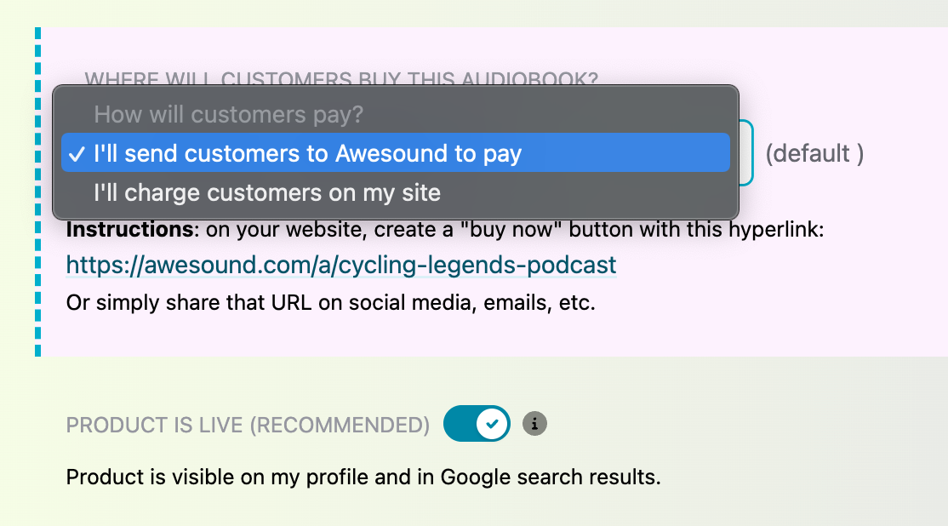
Task: Click the payment select box's exposed right edge
Action: [x=745, y=153]
